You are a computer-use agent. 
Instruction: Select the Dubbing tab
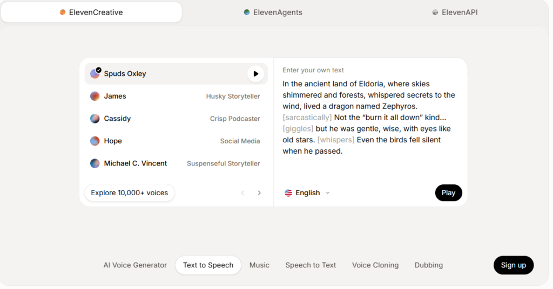point(428,265)
